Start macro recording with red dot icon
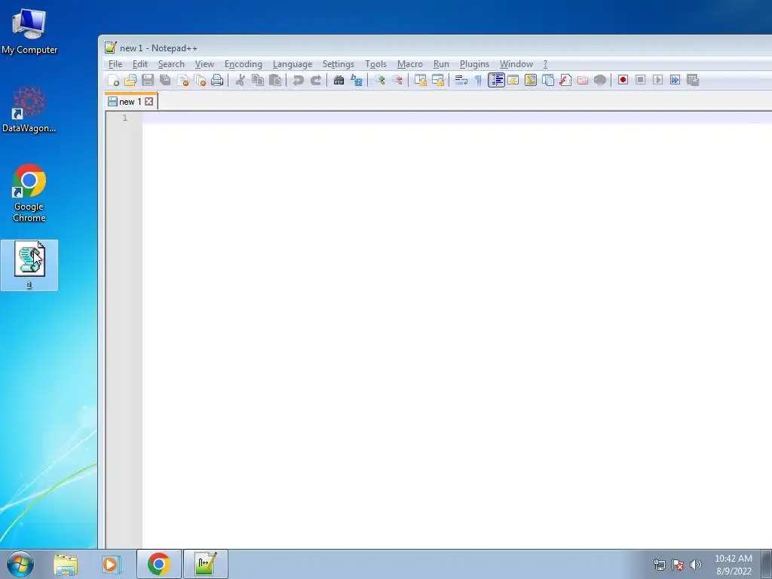Image resolution: width=772 pixels, height=579 pixels. click(x=623, y=80)
